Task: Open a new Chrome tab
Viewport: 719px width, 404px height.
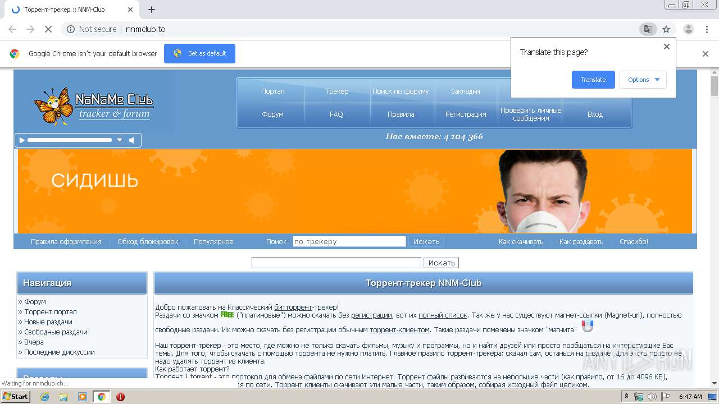Action: (x=152, y=10)
